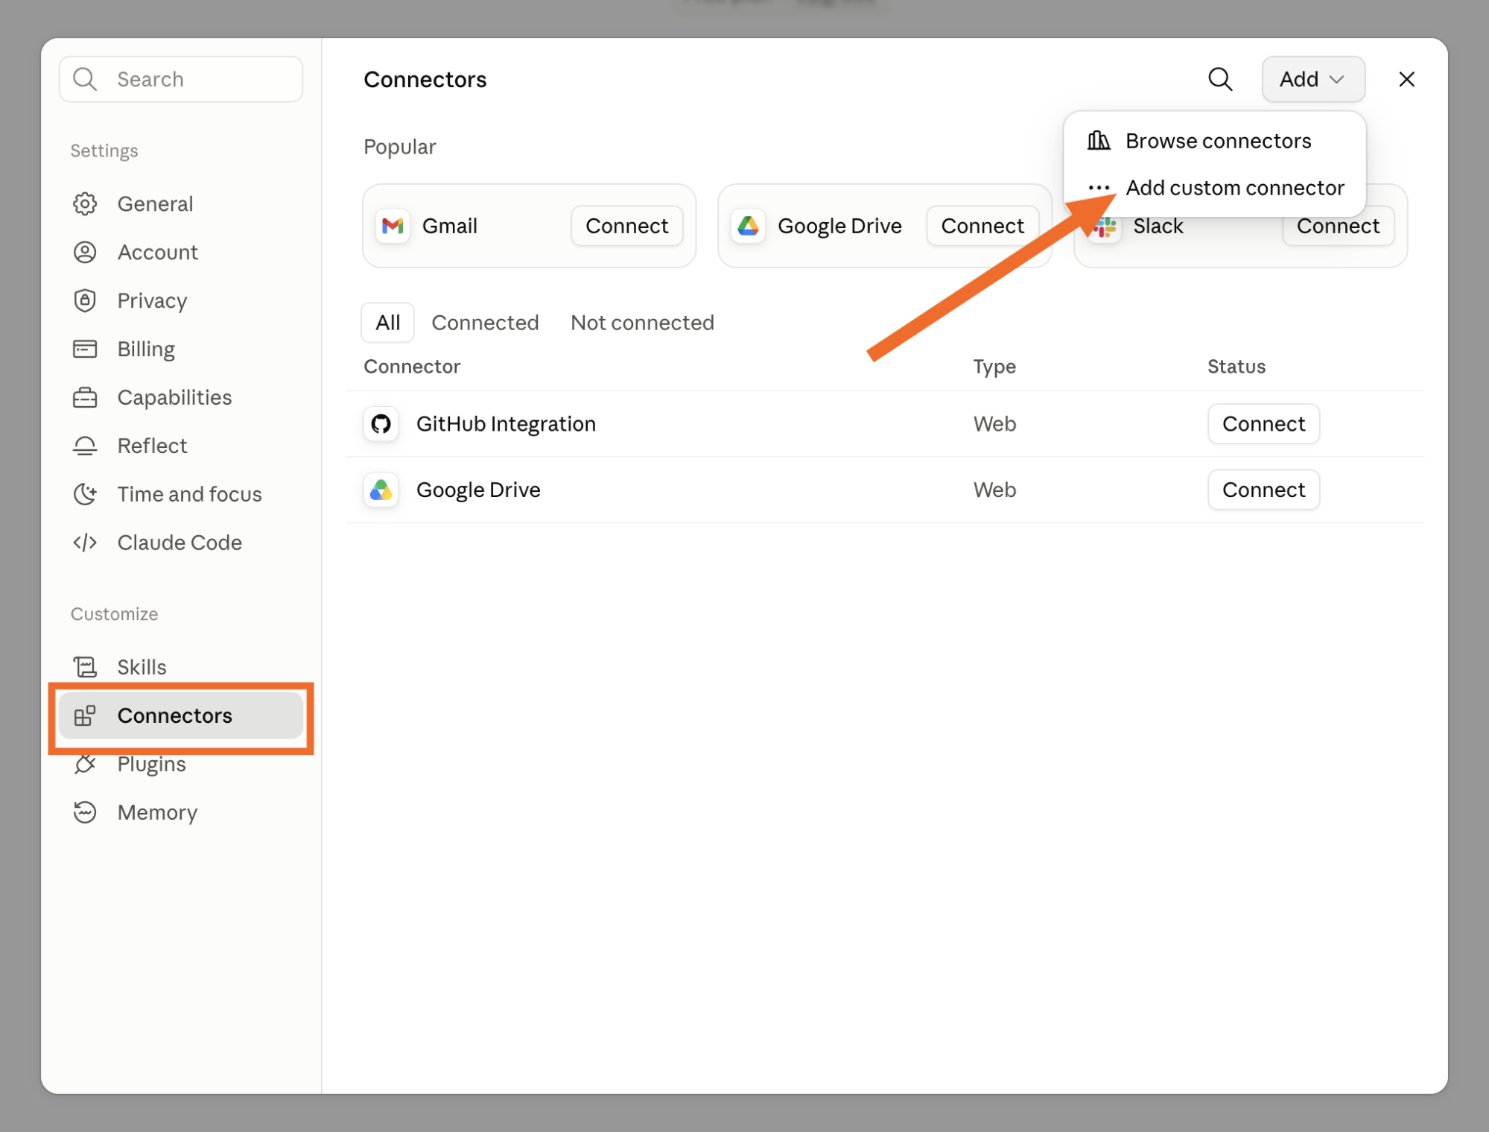The height and width of the screenshot is (1132, 1489).
Task: Click the Gmail label in Popular
Action: 449,226
